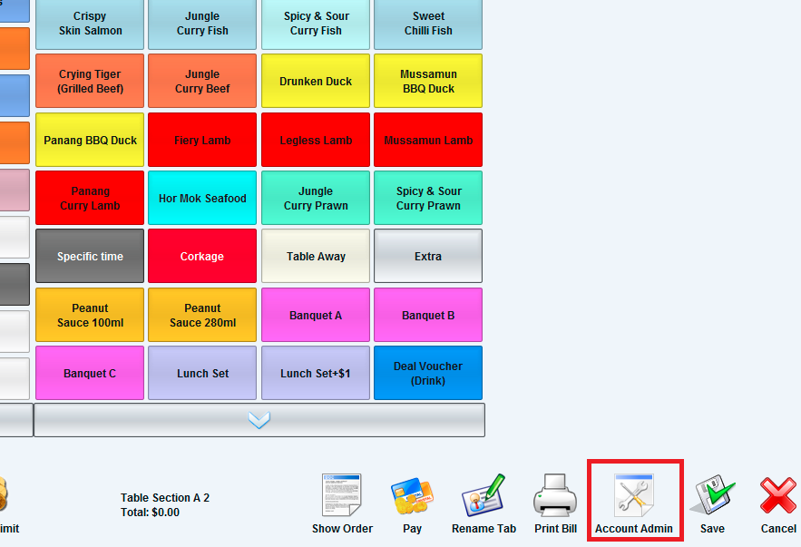Select Banquet B
801x547 pixels.
(428, 315)
